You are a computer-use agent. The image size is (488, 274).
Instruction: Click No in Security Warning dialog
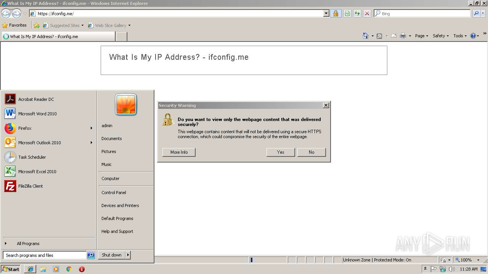click(311, 152)
